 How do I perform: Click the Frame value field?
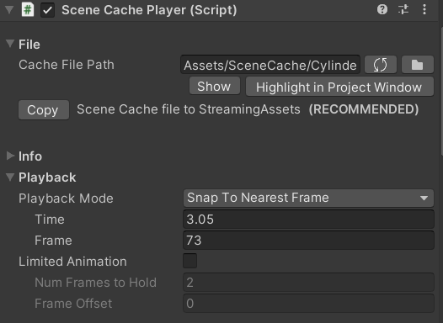308,241
